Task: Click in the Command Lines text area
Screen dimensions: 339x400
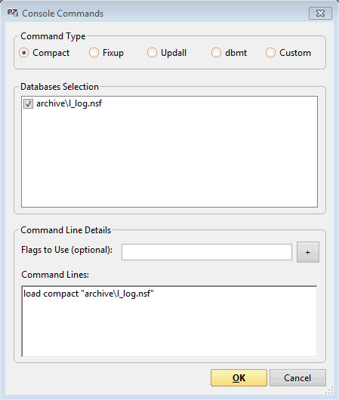Action: click(169, 322)
